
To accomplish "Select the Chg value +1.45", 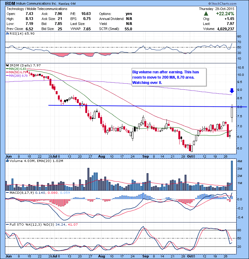I will pyautogui.click(x=229, y=19).
